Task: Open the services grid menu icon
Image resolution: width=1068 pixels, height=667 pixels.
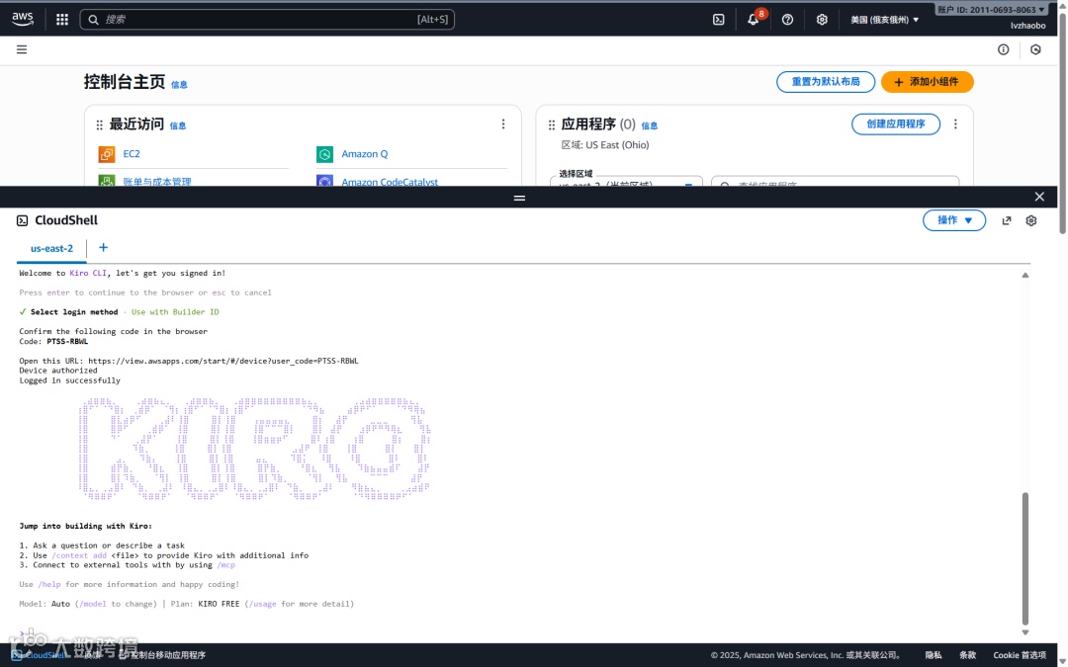Action: [x=62, y=20]
